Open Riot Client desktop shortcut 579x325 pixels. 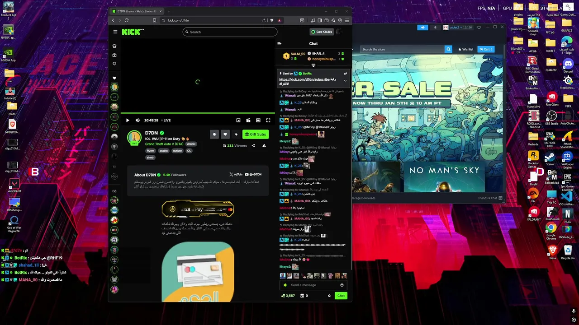[x=552, y=99]
